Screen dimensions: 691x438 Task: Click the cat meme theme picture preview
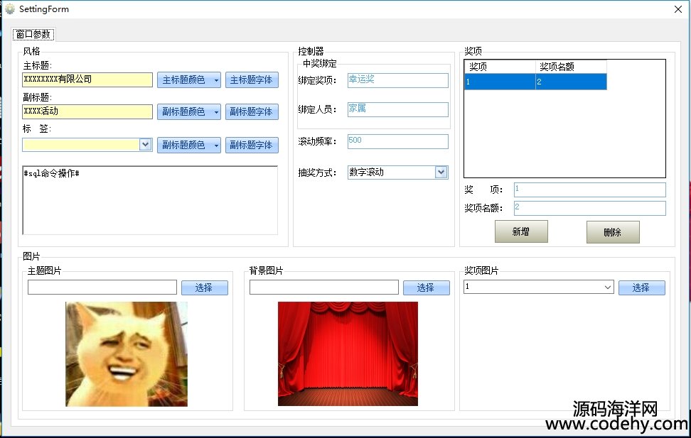(x=127, y=354)
